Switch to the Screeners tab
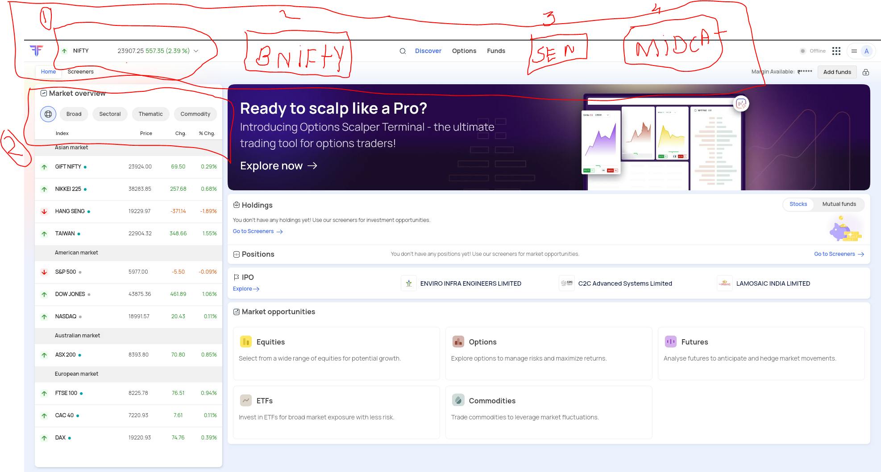Screen dimensions: 881x472 point(81,72)
